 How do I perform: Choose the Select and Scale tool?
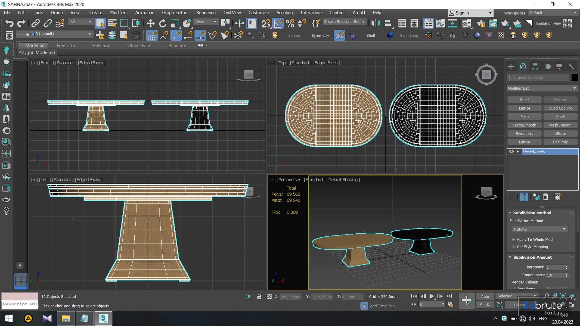click(175, 23)
